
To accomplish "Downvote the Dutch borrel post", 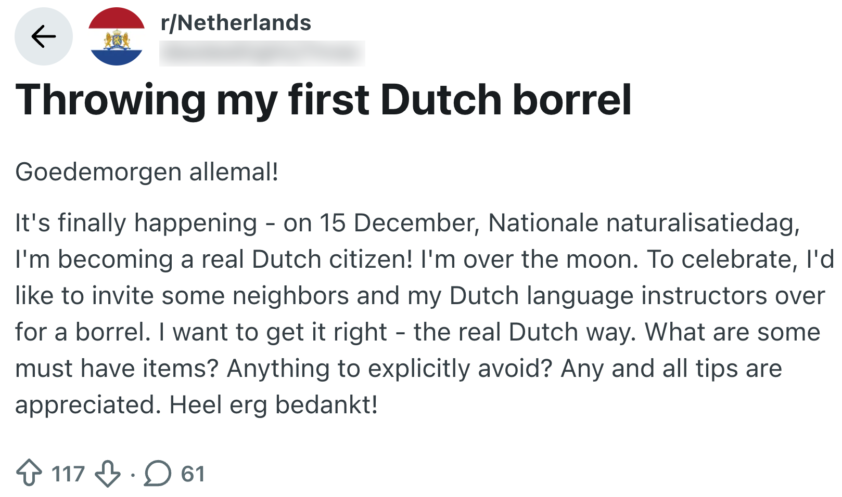I will [108, 473].
